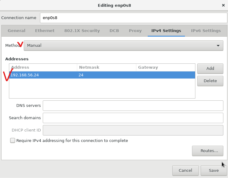Select the IPv4 Settings tab
Image resolution: width=228 pixels, height=178 pixels.
tap(166, 31)
